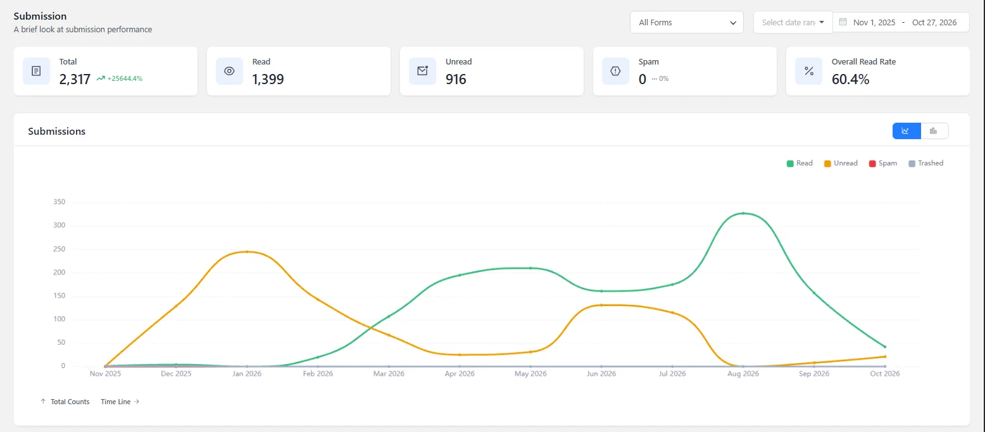Click the Spam card warning icon
The height and width of the screenshot is (432, 985).
point(615,71)
